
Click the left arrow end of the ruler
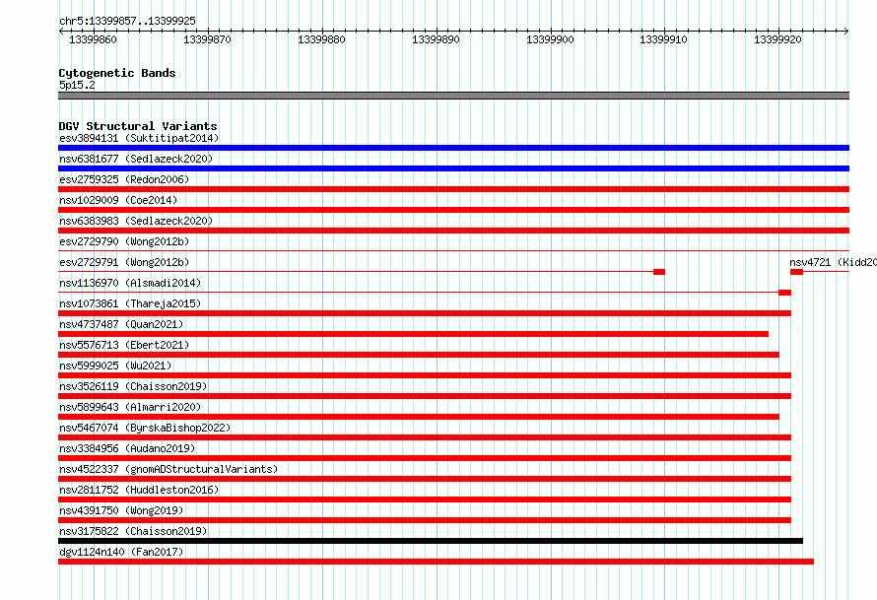[61, 32]
